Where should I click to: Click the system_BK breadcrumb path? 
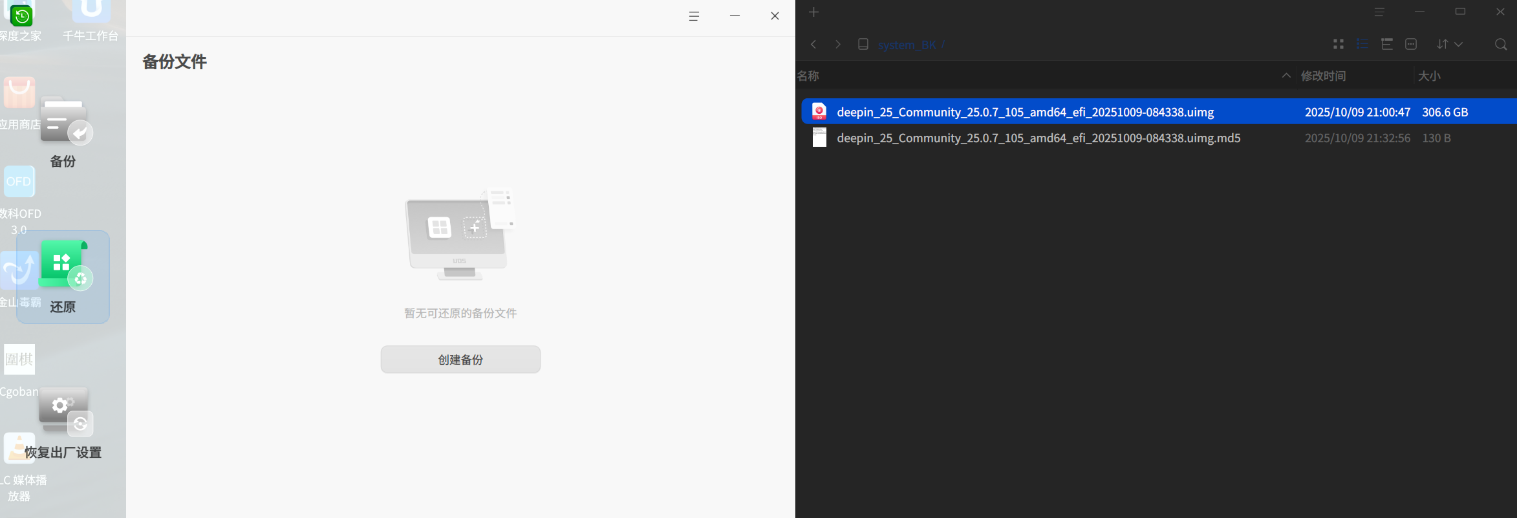[907, 45]
